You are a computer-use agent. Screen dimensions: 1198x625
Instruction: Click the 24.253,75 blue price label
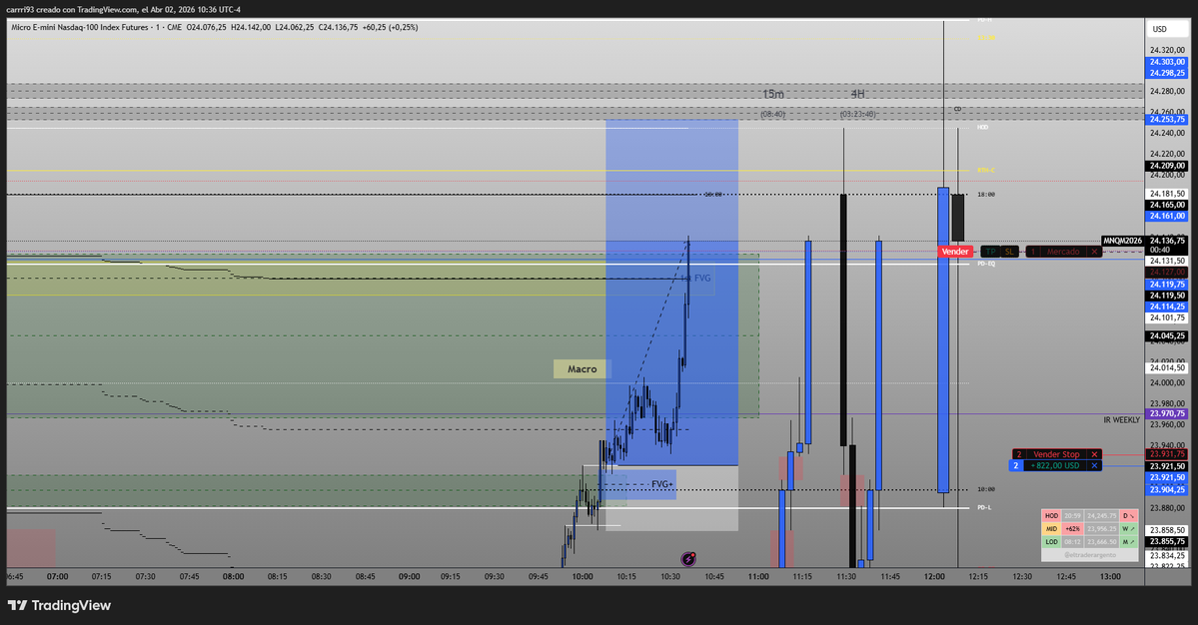tap(1167, 119)
